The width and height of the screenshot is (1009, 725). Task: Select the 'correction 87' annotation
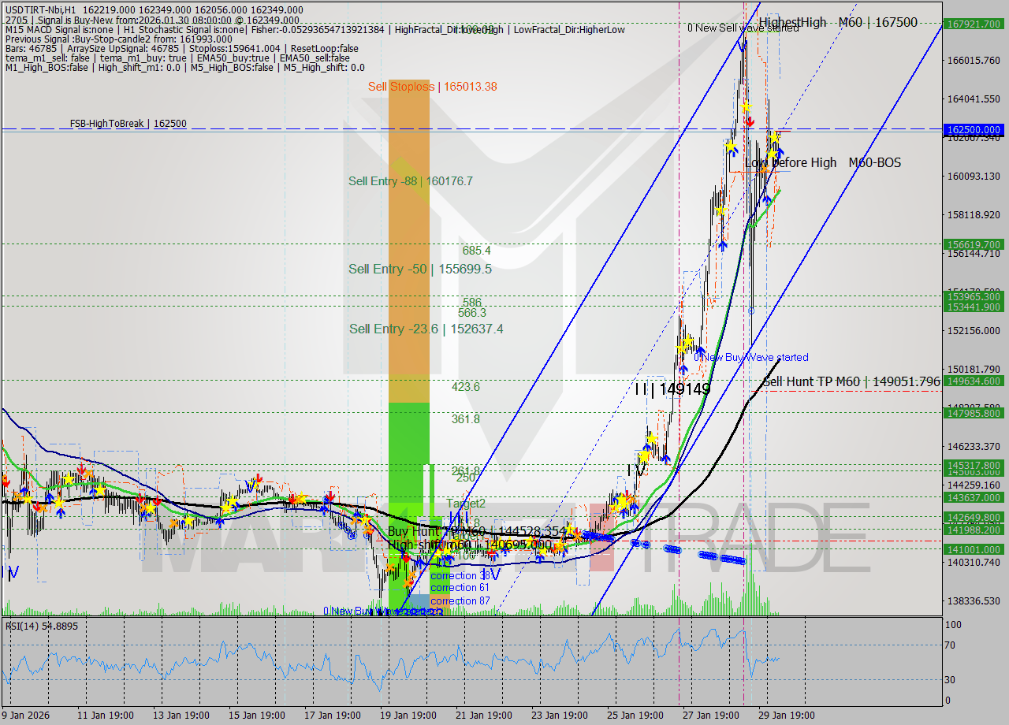(460, 600)
